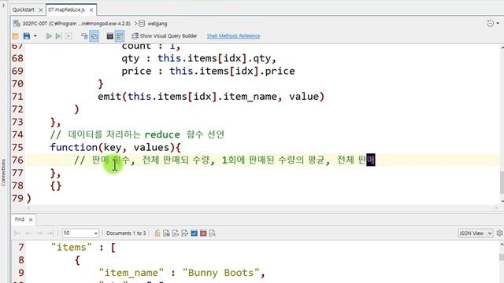Click the "Bunny Boots" value in results
The width and height of the screenshot is (504, 283).
220,273
